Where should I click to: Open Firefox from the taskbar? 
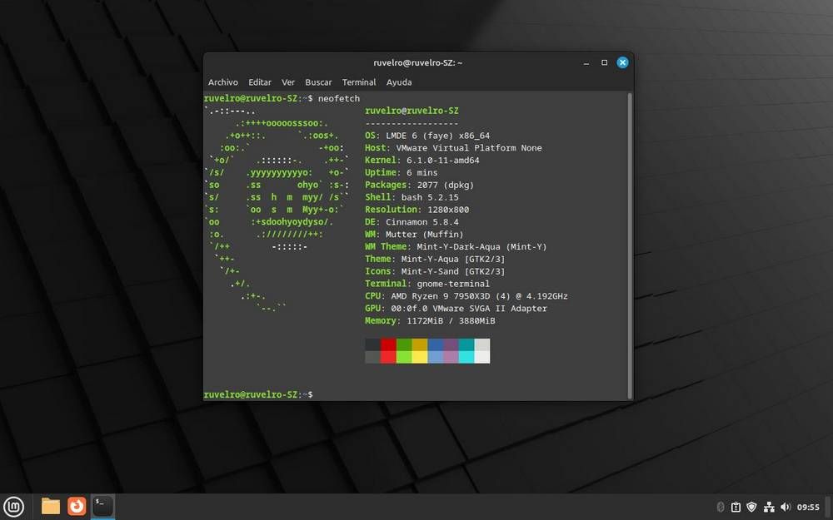click(x=76, y=505)
